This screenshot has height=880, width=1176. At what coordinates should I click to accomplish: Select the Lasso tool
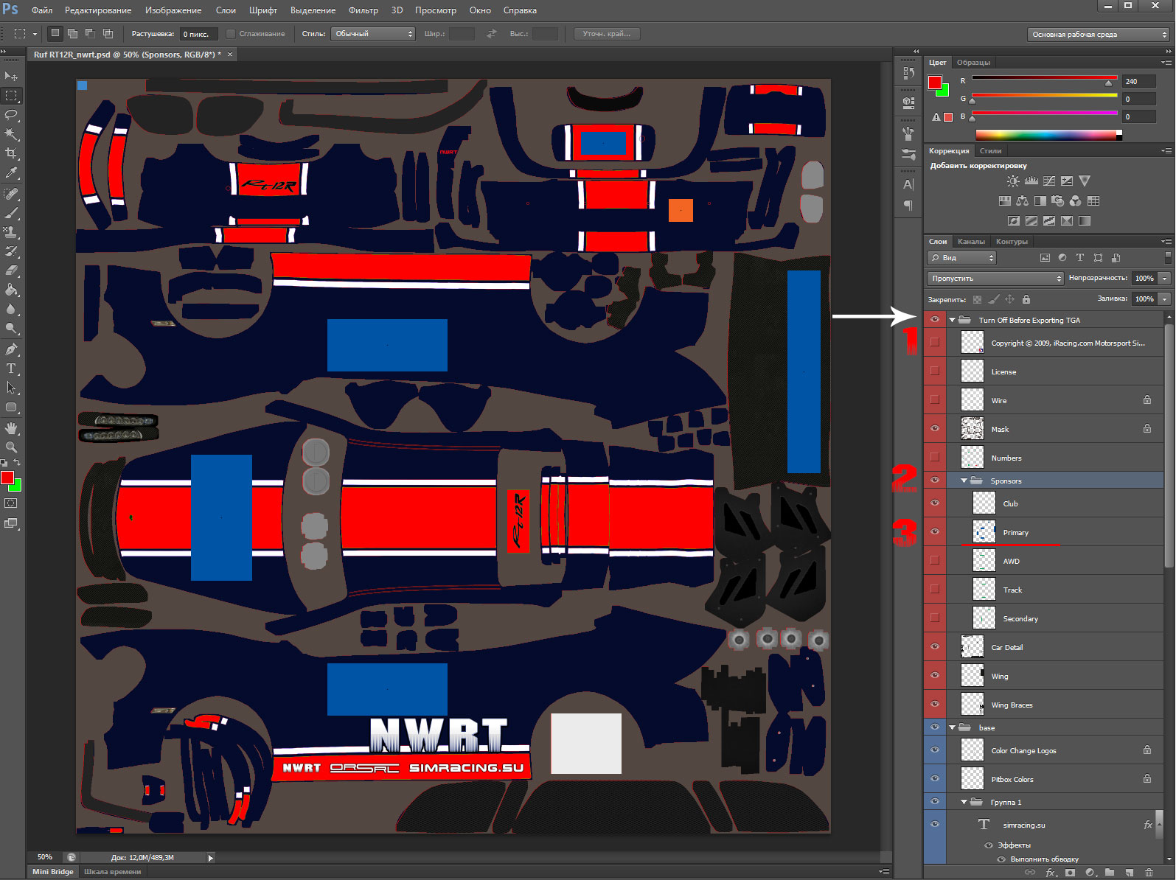pyautogui.click(x=11, y=115)
